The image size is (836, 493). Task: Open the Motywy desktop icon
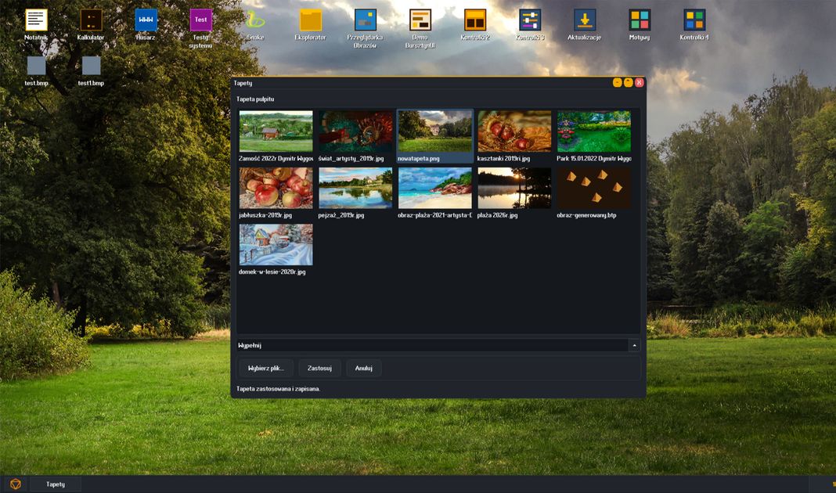(640, 20)
